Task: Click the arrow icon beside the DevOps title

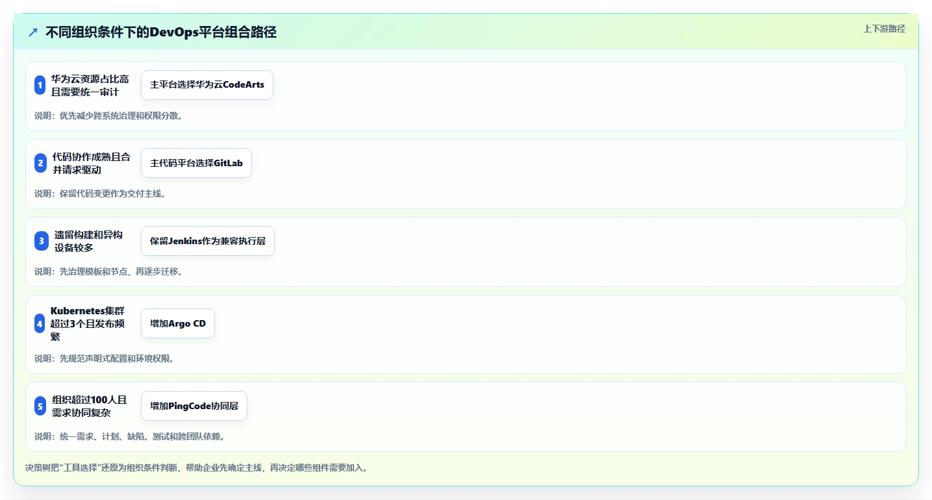Action: (x=33, y=32)
